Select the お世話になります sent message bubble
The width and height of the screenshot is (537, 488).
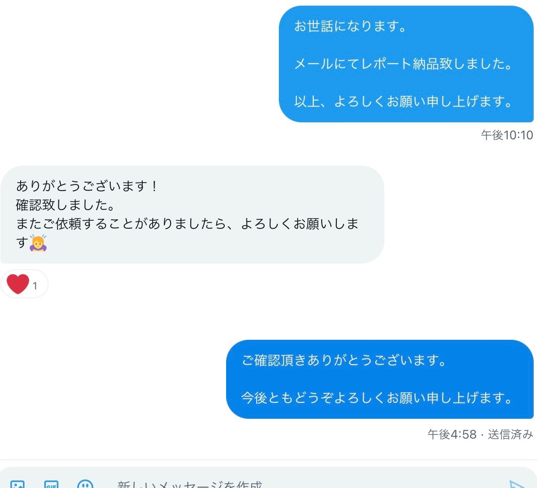point(406,64)
